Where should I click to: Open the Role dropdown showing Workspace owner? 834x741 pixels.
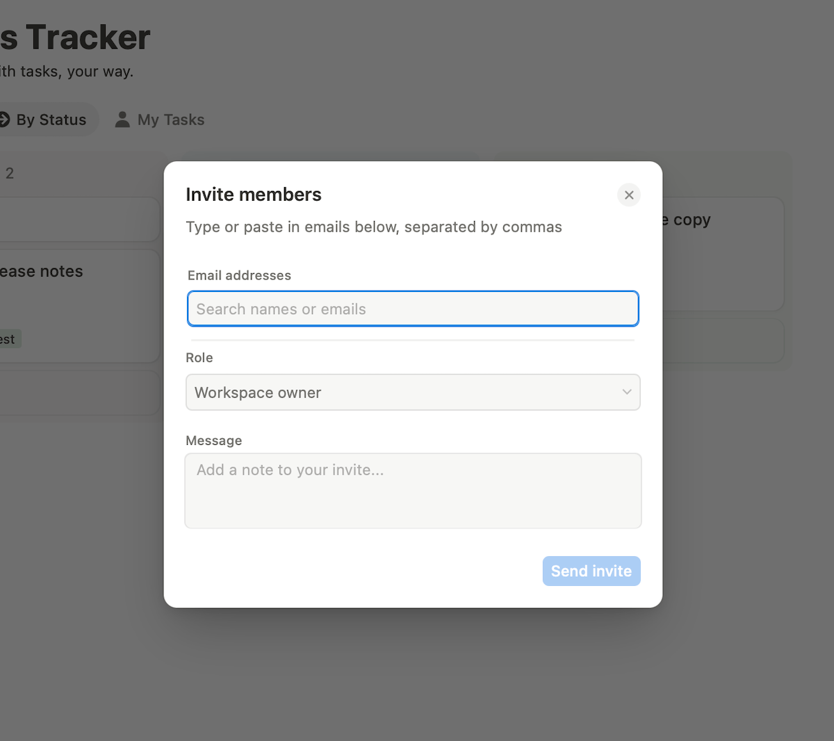tap(413, 392)
